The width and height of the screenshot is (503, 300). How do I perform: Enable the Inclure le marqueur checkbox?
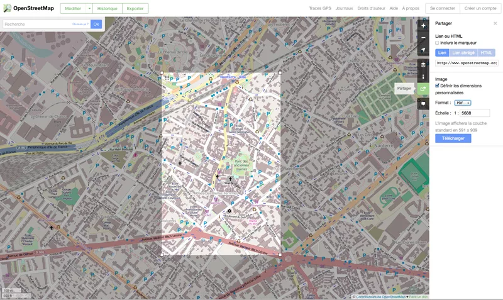(438, 43)
